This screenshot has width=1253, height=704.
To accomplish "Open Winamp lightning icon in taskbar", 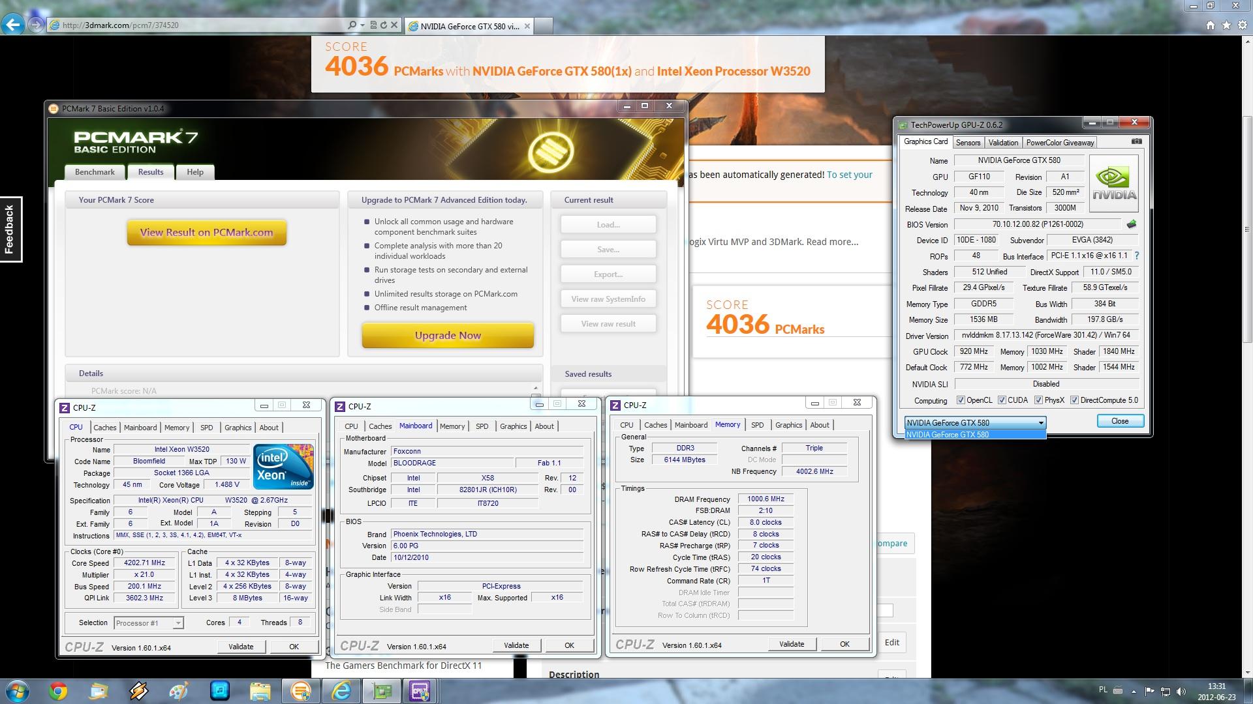I will [x=138, y=691].
